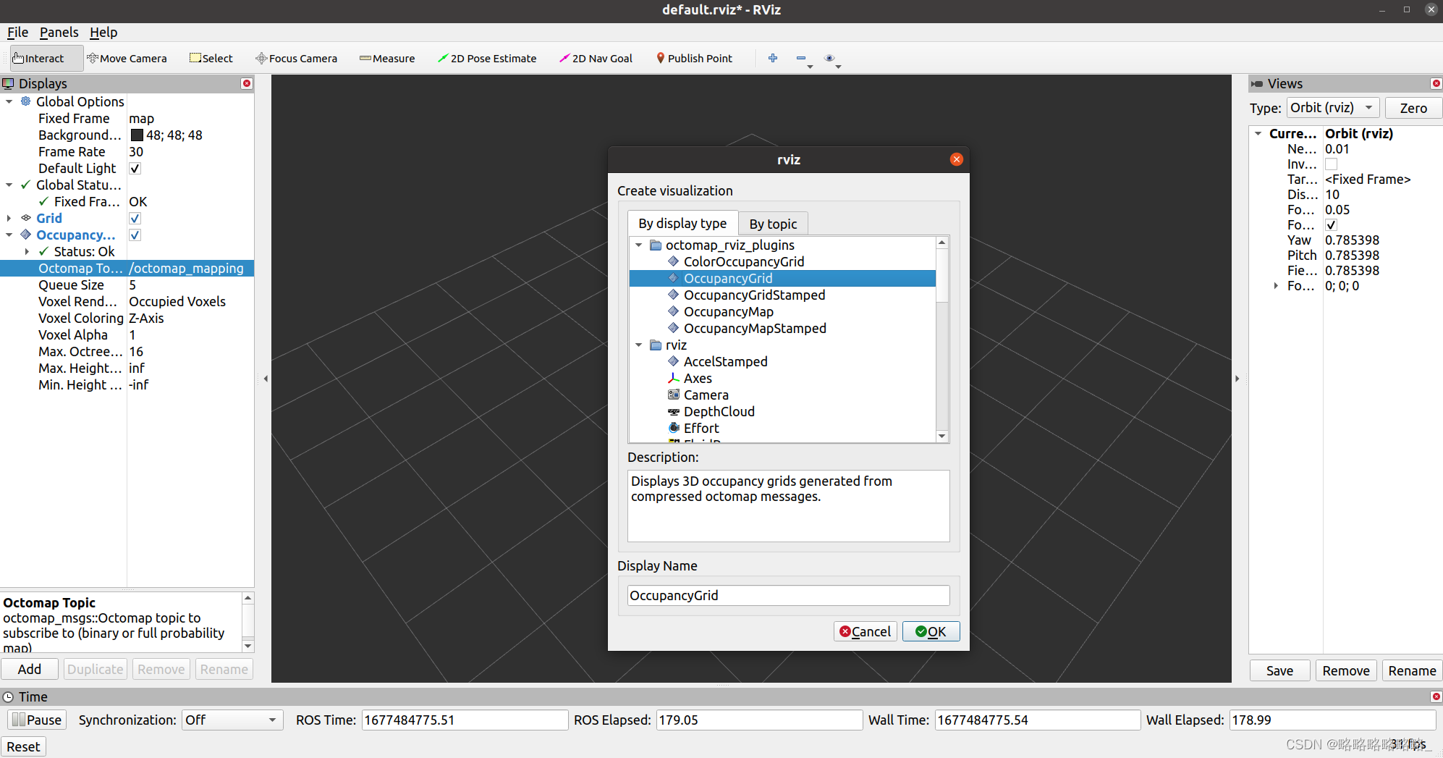The width and height of the screenshot is (1443, 758).
Task: Open the Orbit view Type dropdown
Action: 1332,107
